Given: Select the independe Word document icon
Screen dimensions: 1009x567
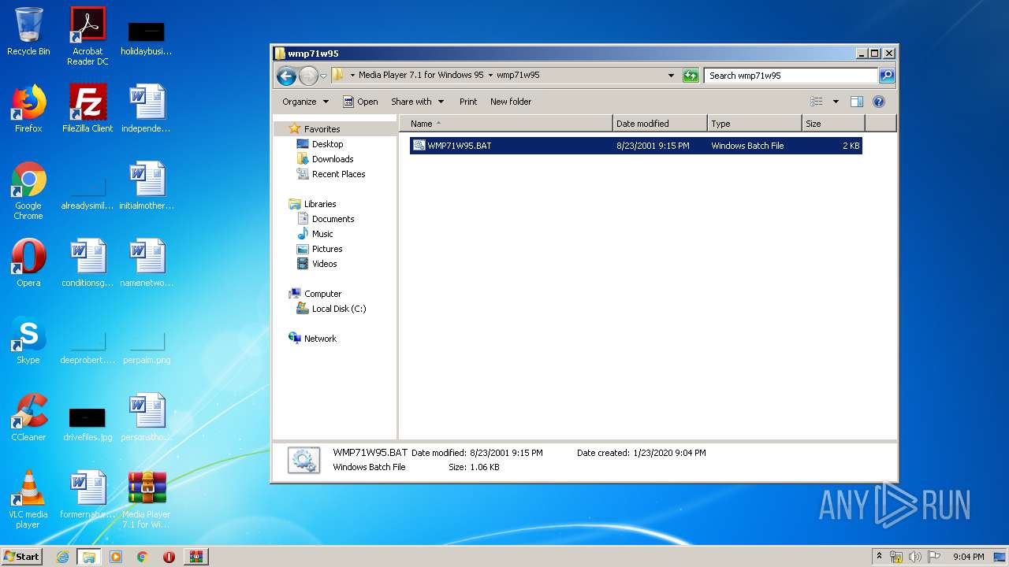Looking at the screenshot, I should pos(147,108).
